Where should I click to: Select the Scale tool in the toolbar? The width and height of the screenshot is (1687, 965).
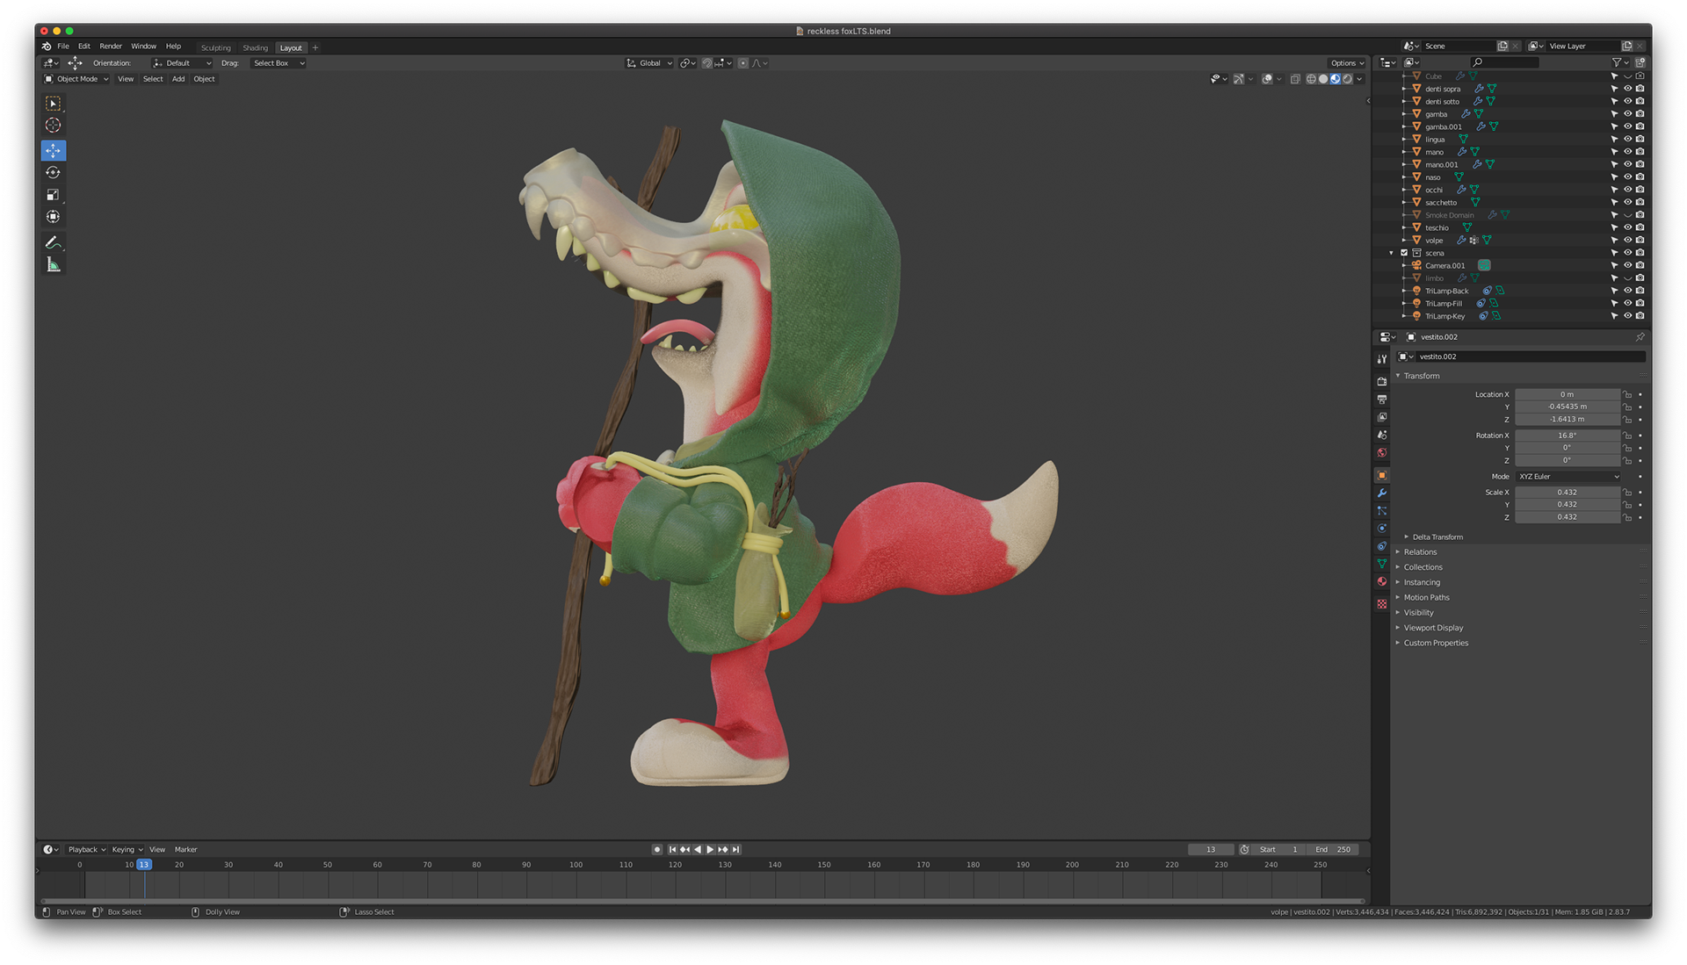(x=54, y=195)
